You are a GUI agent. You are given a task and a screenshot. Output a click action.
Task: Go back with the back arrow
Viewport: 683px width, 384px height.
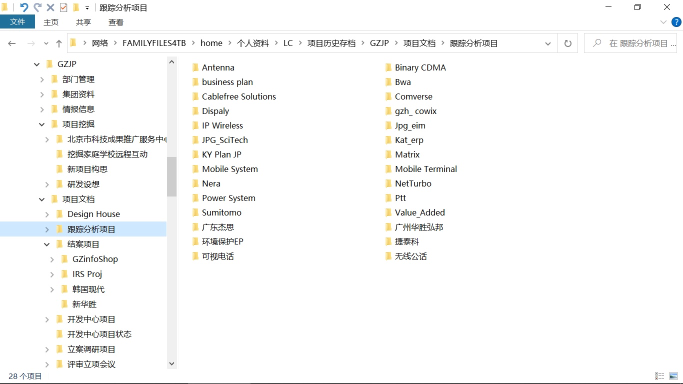[12, 43]
